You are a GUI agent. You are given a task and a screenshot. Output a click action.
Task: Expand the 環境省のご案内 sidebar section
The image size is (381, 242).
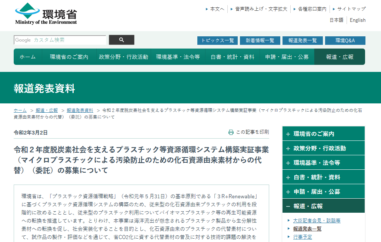323,133
